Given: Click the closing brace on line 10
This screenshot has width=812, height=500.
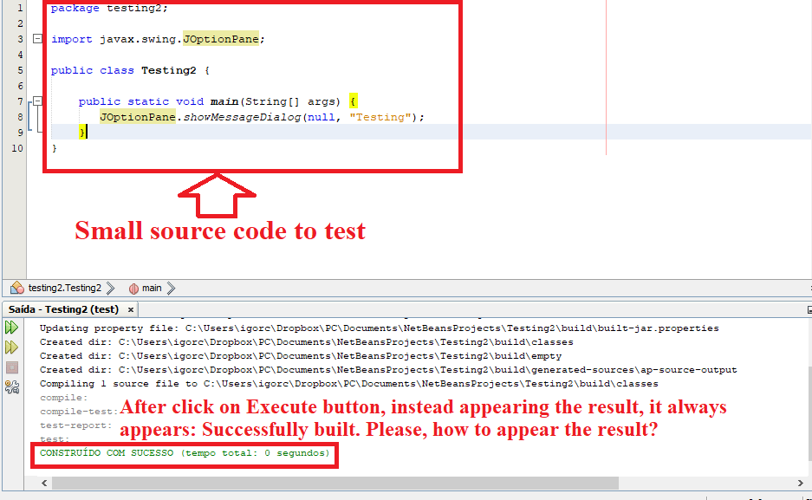Looking at the screenshot, I should (55, 148).
